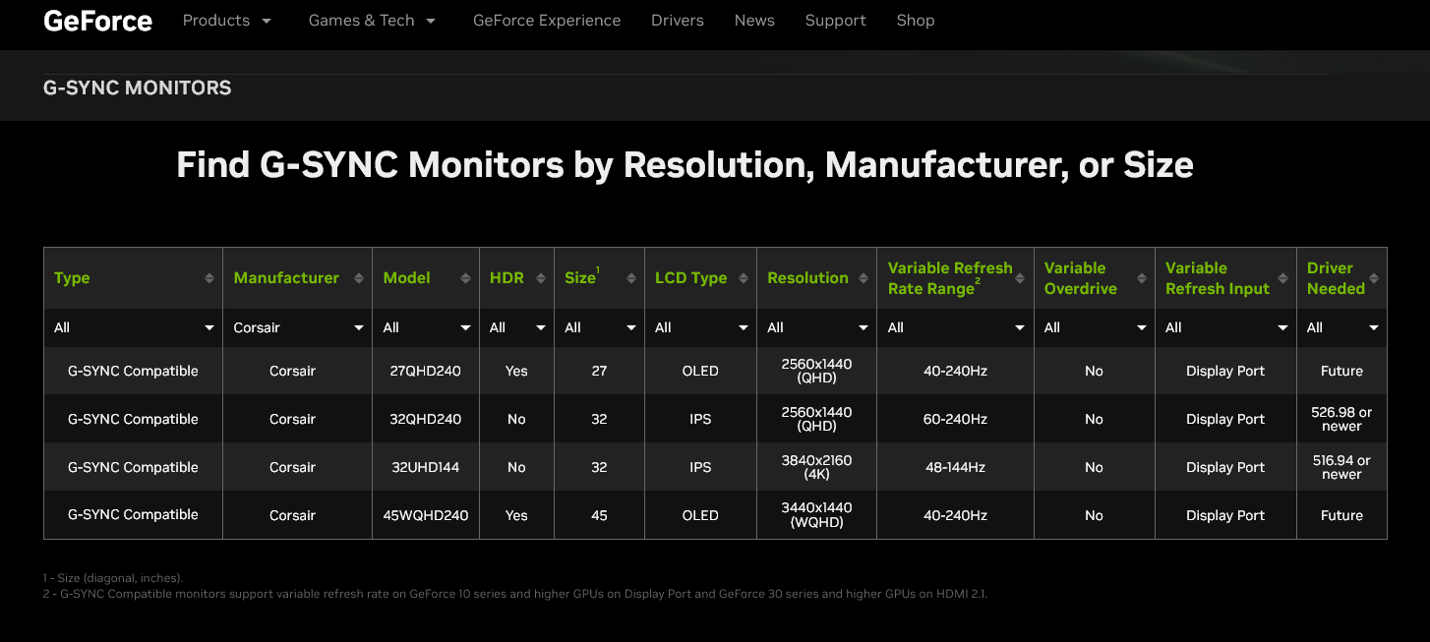Open the HDR filter dropdown
The image size is (1430, 642).
pyautogui.click(x=516, y=327)
